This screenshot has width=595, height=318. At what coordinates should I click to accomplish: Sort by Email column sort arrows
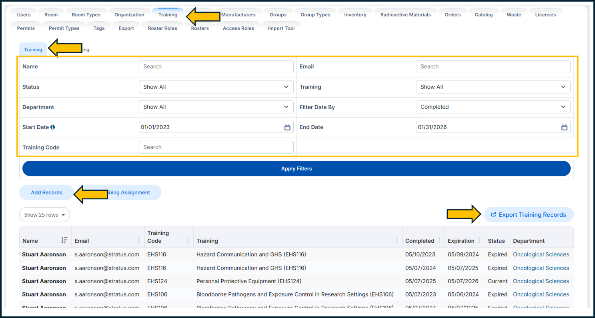point(139,240)
